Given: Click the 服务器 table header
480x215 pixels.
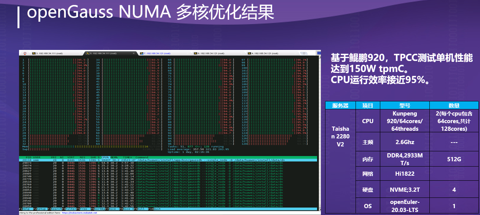Looking at the screenshot, I should click(340, 106).
